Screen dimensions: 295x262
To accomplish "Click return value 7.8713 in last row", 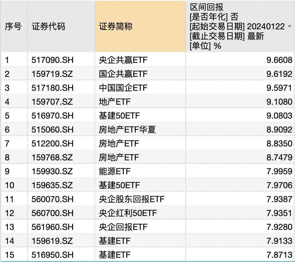I will coord(279,255).
